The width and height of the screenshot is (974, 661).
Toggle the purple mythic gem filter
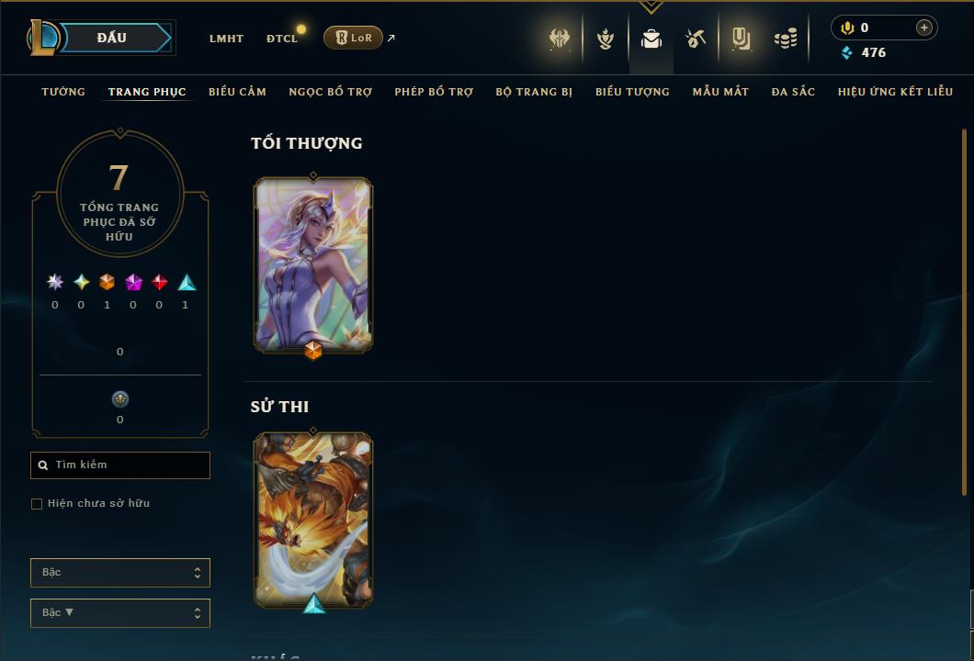point(133,283)
